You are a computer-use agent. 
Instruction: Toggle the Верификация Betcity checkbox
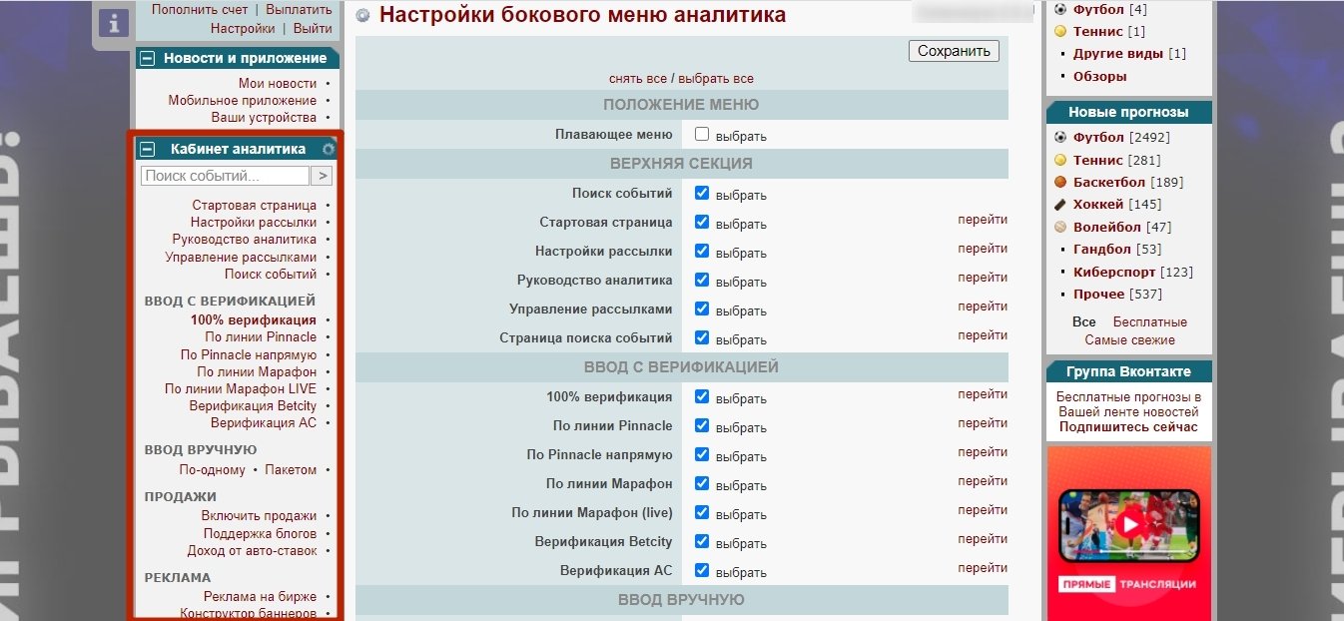(702, 541)
